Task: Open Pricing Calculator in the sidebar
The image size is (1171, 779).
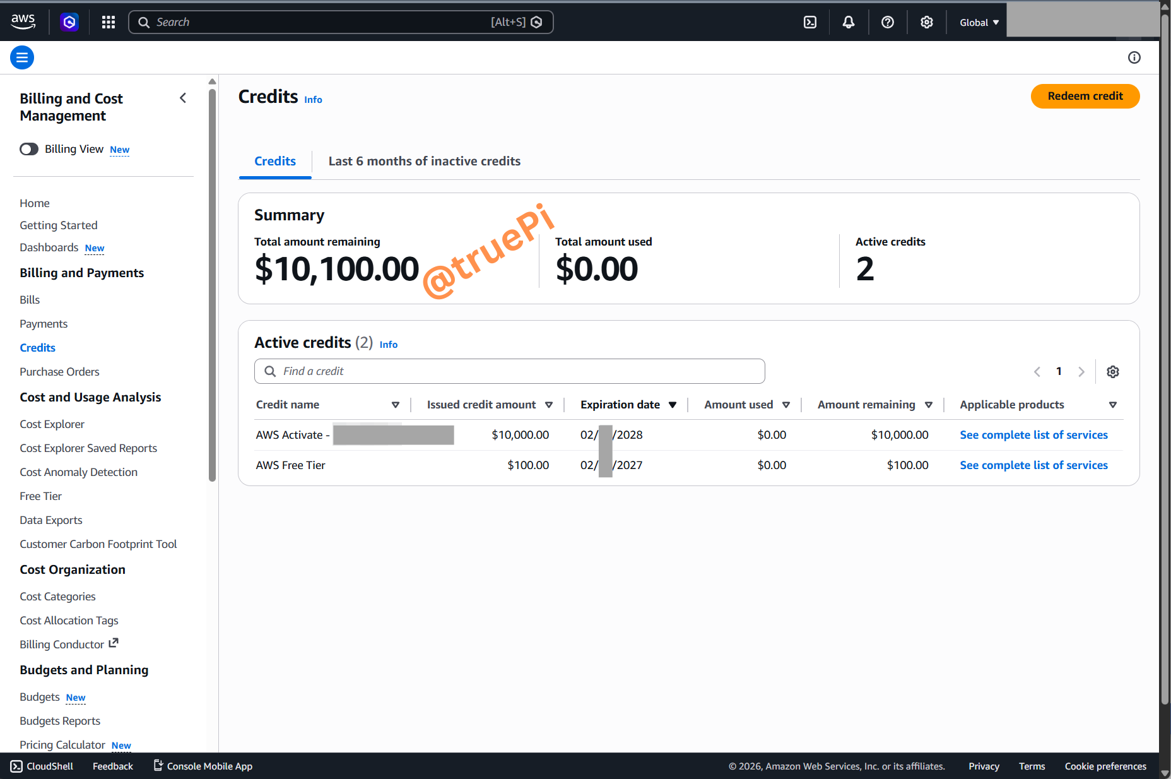Action: coord(62,745)
